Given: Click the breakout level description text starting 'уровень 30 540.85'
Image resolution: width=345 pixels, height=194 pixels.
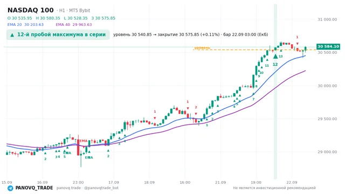Looking at the screenshot, I should tap(190, 34).
